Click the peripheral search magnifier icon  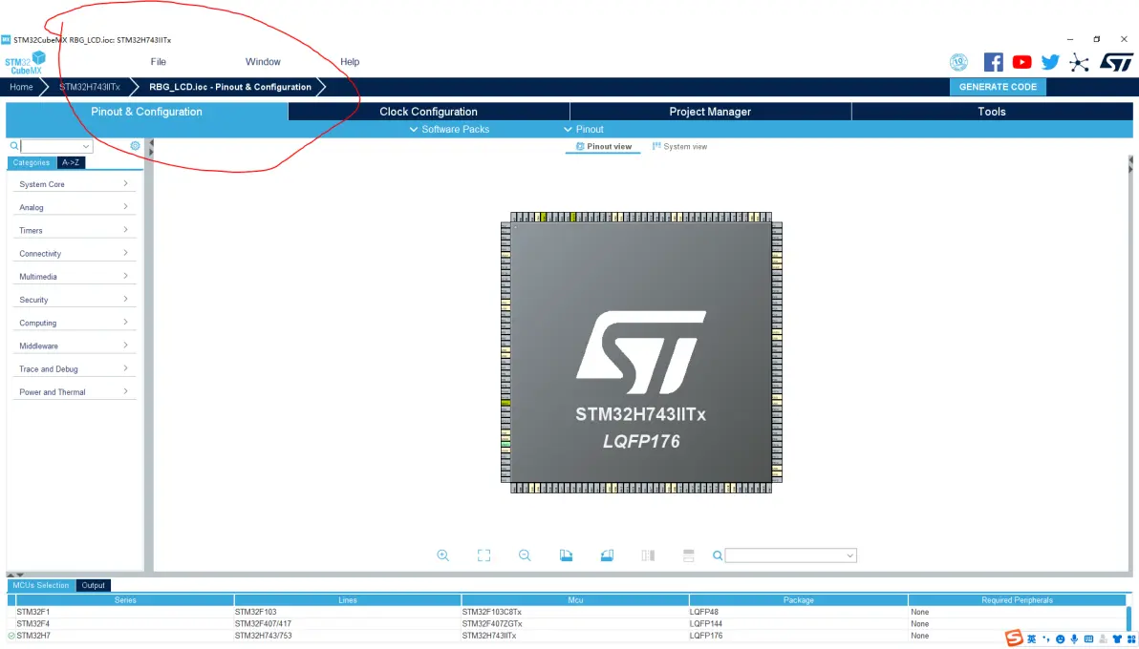click(13, 146)
